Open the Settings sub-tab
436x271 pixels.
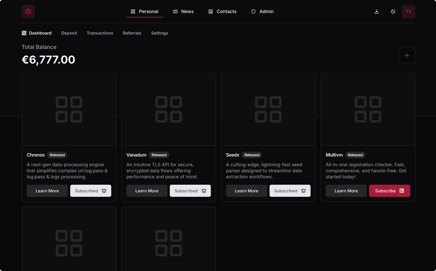tap(160, 33)
